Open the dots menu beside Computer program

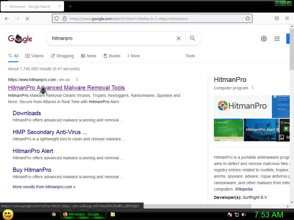(253, 88)
